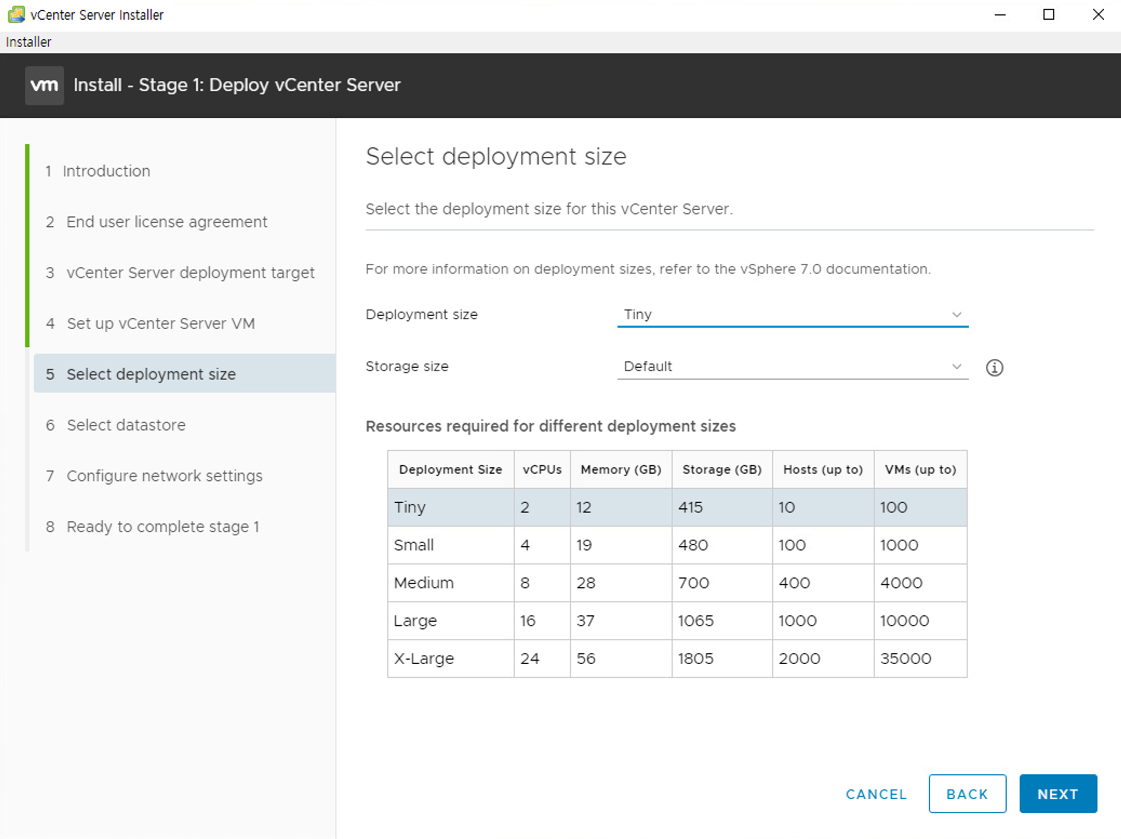Viewport: 1121px width, 839px height.
Task: Open the Installer menu
Action: 28,42
